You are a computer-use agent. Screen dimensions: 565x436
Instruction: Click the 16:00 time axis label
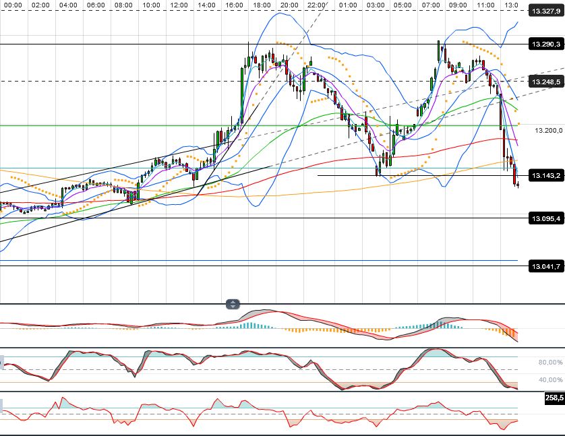(235, 5)
